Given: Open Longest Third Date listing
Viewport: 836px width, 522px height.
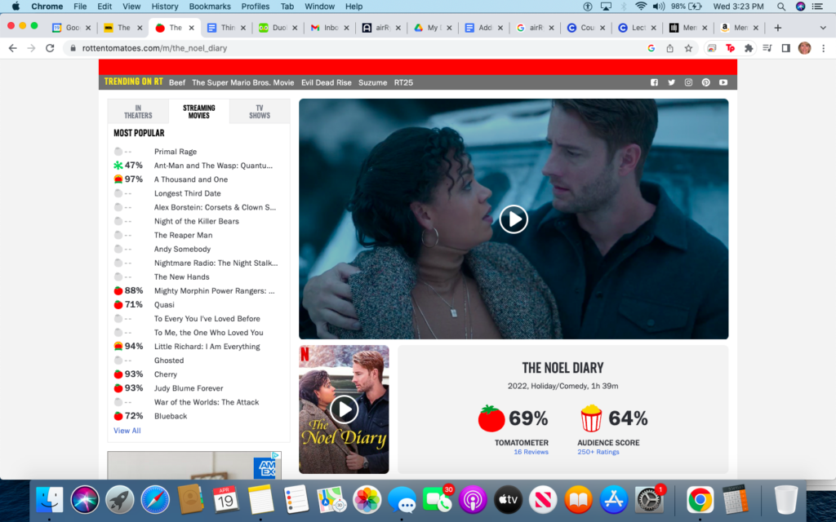Looking at the screenshot, I should 187,193.
